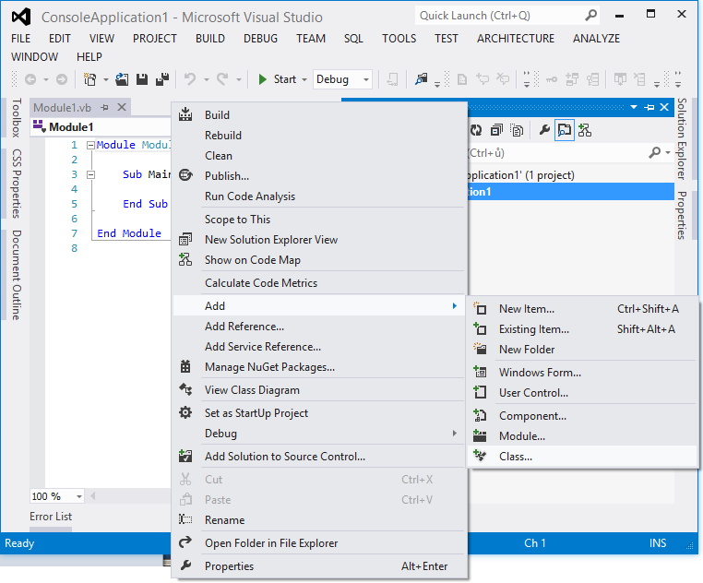This screenshot has width=703, height=583.
Task: Choose Class... from the Add submenu
Action: coord(516,457)
